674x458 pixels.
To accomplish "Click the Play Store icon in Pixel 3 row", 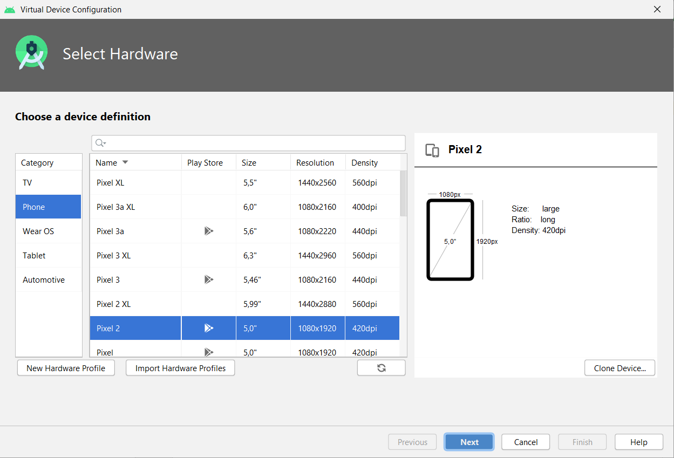I will (x=209, y=279).
